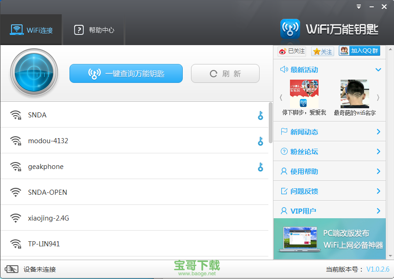Click the 一键查询万能钥匙 button

[x=126, y=73]
